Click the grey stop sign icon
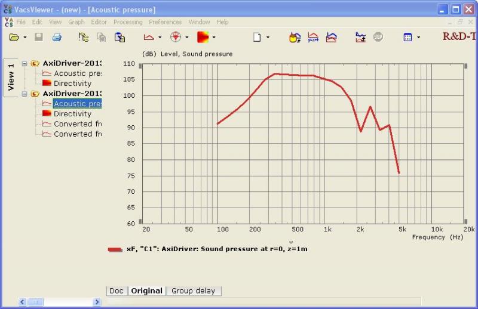This screenshot has height=309, width=478. tap(378, 37)
